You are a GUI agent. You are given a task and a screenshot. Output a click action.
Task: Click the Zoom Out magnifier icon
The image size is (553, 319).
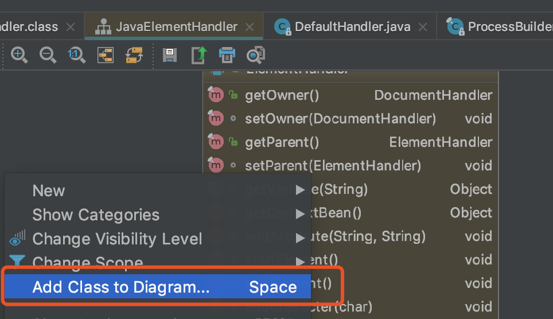point(48,55)
